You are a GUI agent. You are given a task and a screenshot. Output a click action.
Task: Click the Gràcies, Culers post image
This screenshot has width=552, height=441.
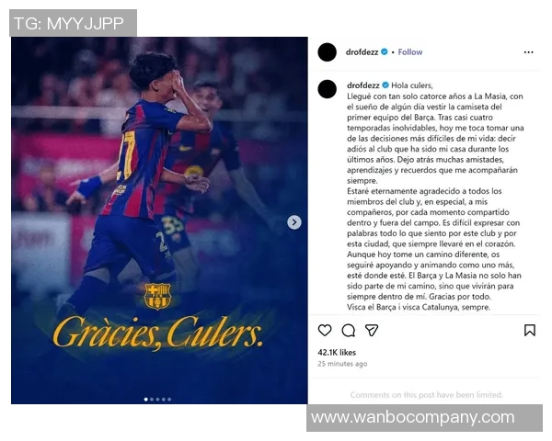coord(159,220)
